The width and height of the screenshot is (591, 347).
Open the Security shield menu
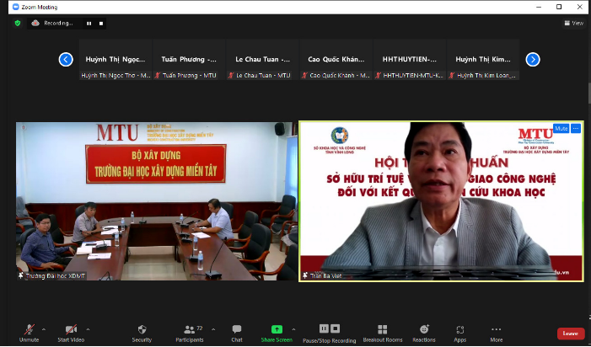click(142, 334)
